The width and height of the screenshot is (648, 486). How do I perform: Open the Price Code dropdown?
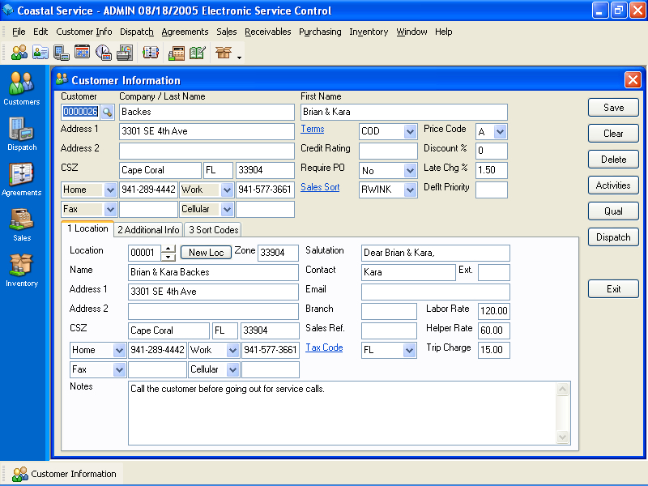tap(500, 131)
